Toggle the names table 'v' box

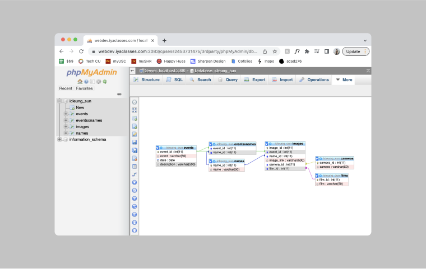(x=211, y=161)
